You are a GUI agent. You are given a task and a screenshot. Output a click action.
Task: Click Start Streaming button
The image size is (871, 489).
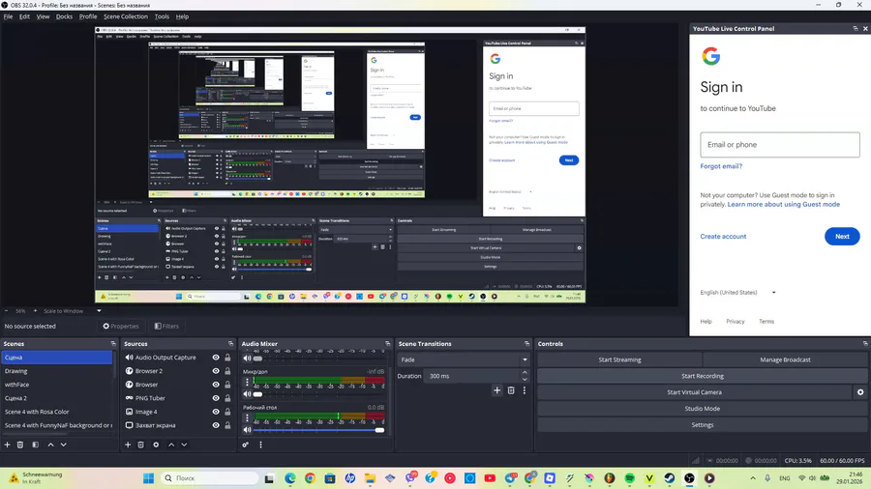tap(619, 360)
